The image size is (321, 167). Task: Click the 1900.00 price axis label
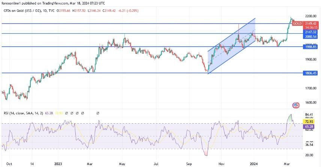(310, 59)
